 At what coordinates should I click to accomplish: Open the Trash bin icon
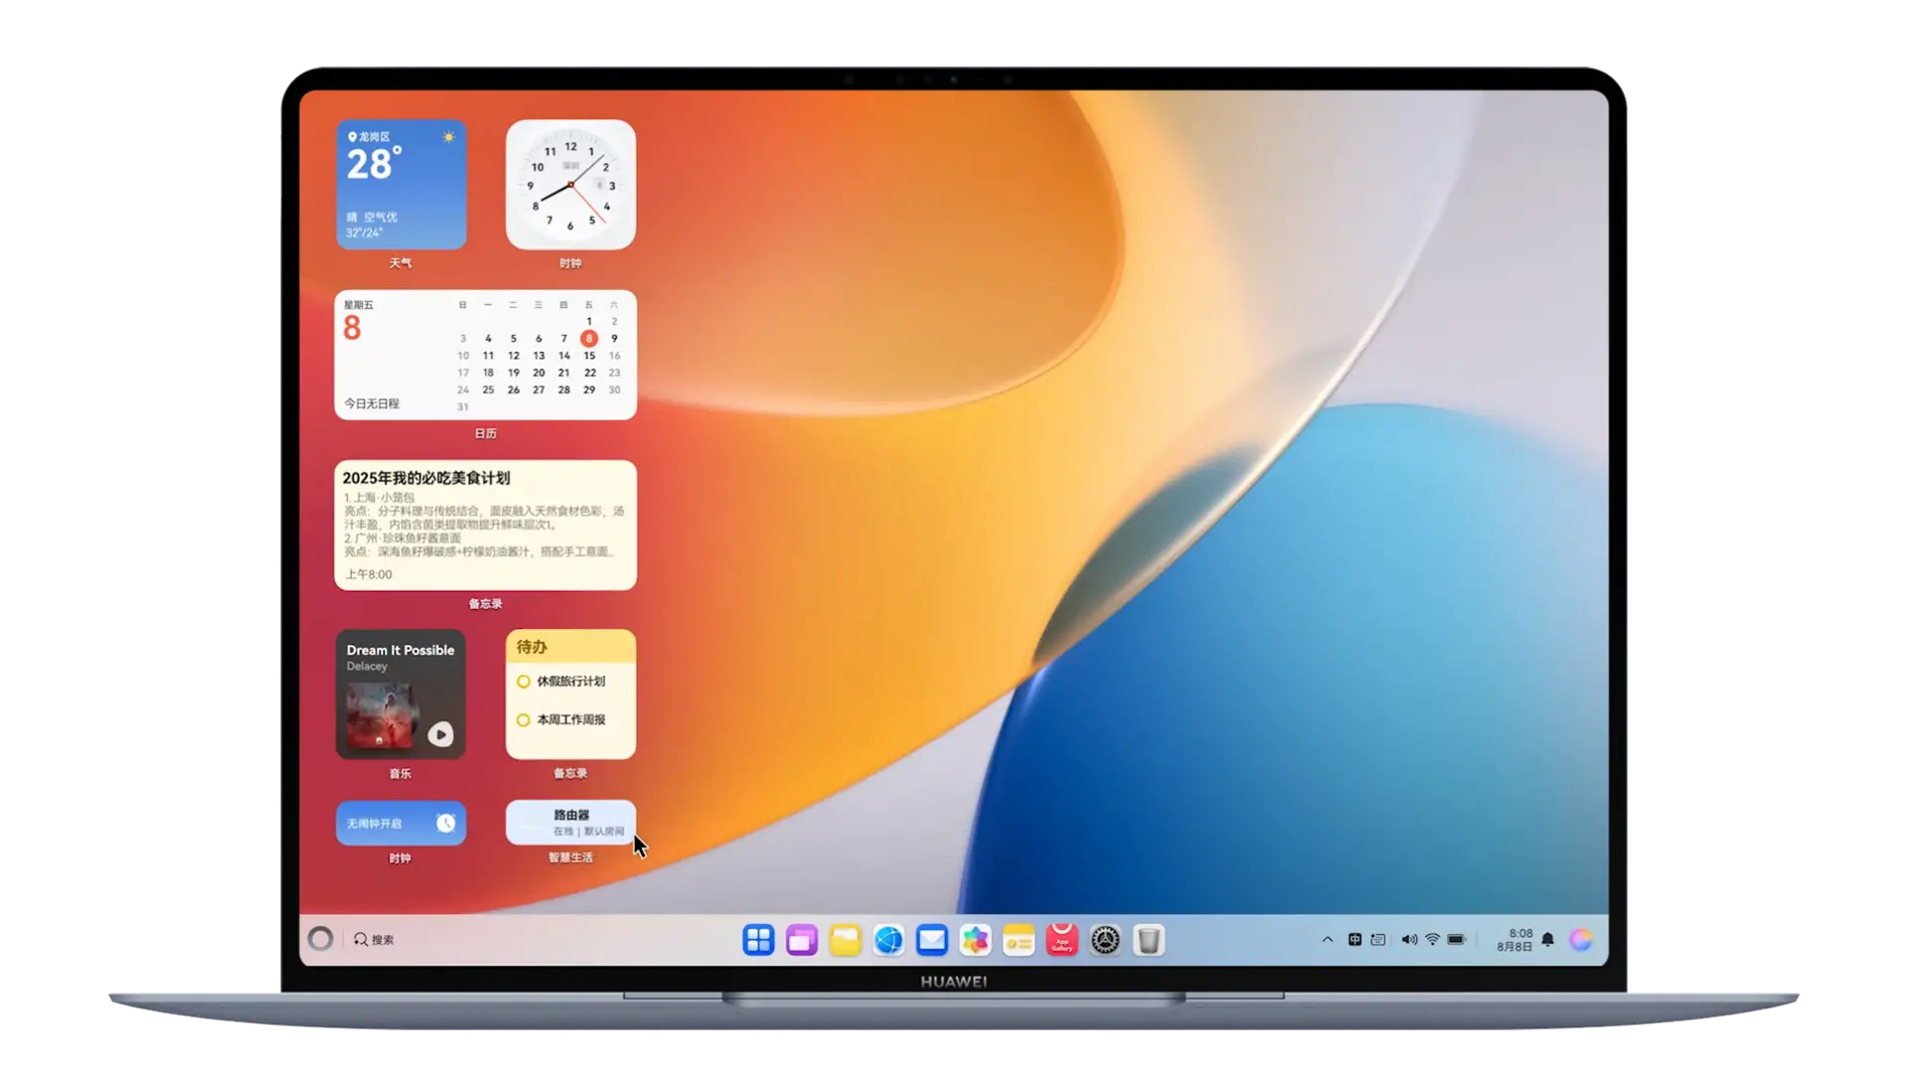pos(1149,940)
